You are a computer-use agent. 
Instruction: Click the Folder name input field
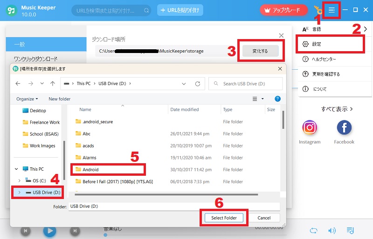point(174,206)
